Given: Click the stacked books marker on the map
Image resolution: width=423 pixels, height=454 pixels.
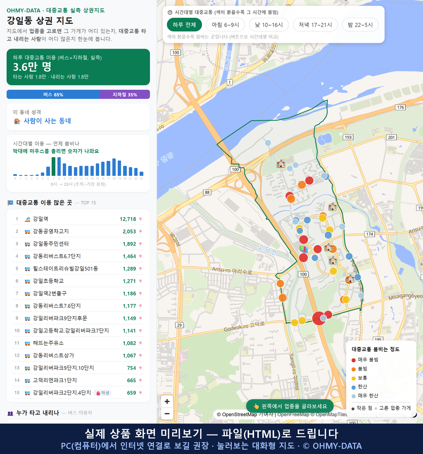Looking at the screenshot, I should 303,249.
